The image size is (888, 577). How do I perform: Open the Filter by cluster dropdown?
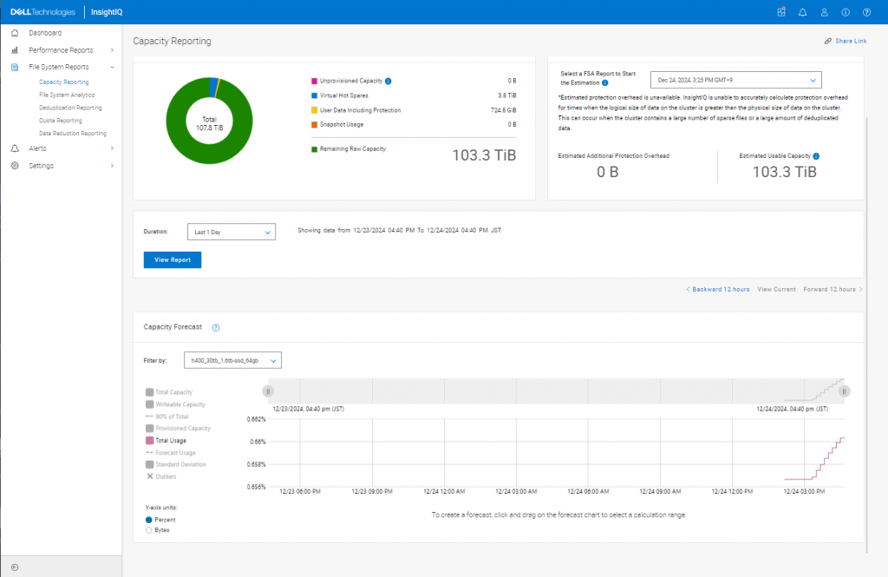coord(232,359)
